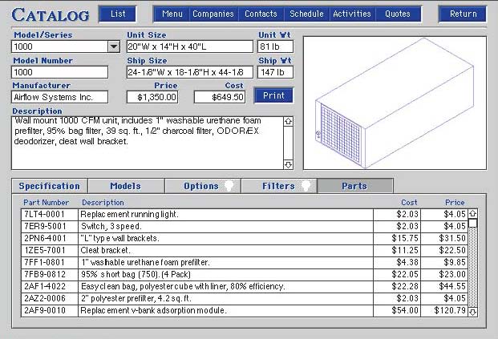Open the Menu navigation item
This screenshot has height=339, width=498.
coord(172,14)
